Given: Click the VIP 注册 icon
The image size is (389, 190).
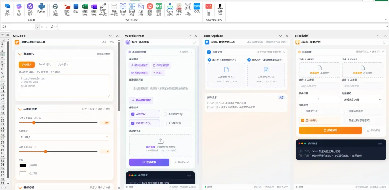Looking at the screenshot, I should (209, 10).
